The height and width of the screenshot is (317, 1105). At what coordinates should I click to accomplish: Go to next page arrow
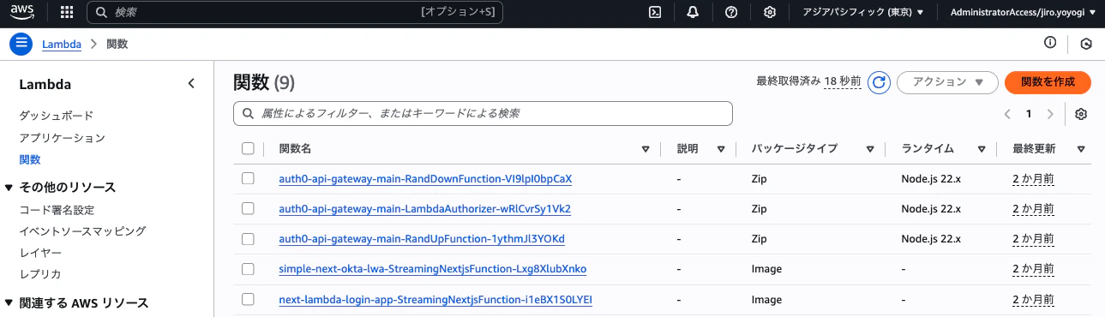[1050, 114]
